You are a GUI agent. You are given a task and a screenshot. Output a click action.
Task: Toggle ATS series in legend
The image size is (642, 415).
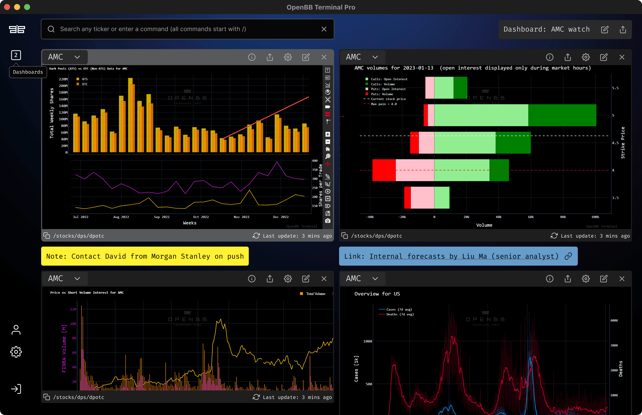point(82,79)
